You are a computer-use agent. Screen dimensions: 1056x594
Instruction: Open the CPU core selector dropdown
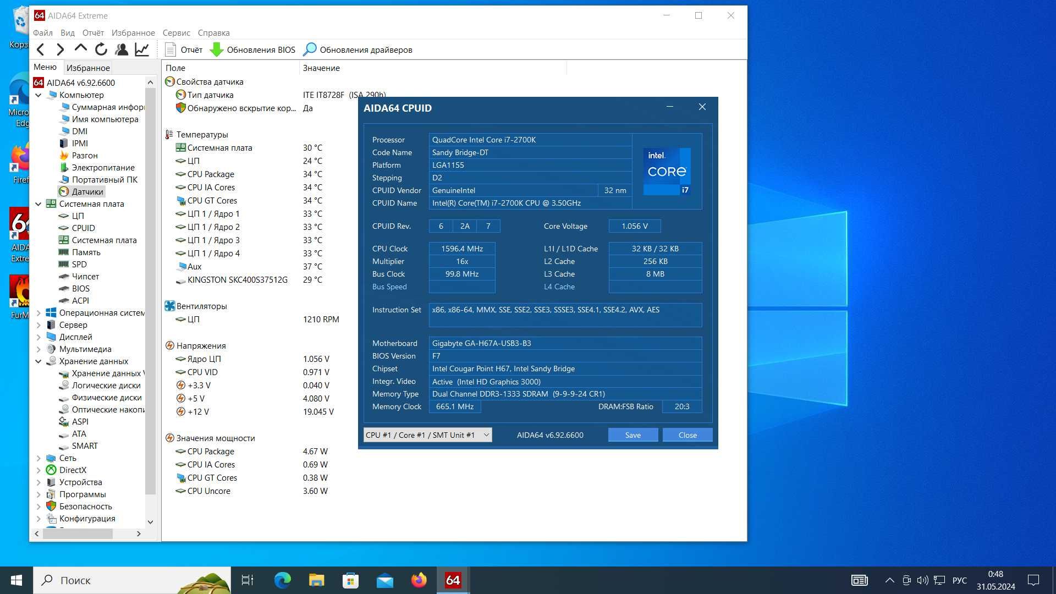(427, 435)
